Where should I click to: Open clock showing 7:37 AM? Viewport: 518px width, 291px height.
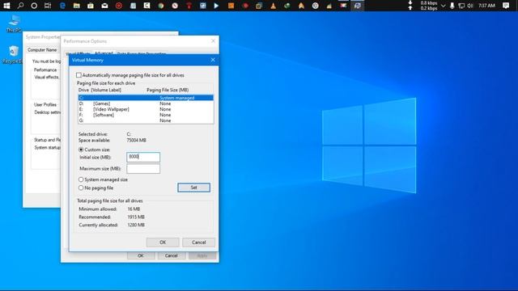(x=487, y=6)
